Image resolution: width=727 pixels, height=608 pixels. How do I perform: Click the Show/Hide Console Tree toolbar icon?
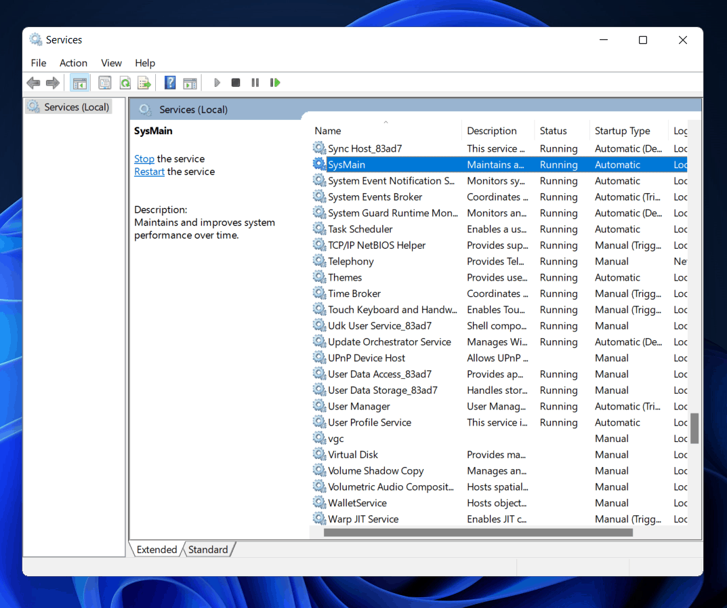80,83
